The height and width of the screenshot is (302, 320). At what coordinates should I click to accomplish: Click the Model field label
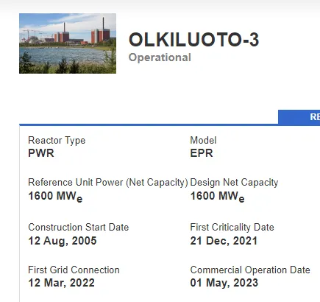[203, 141]
